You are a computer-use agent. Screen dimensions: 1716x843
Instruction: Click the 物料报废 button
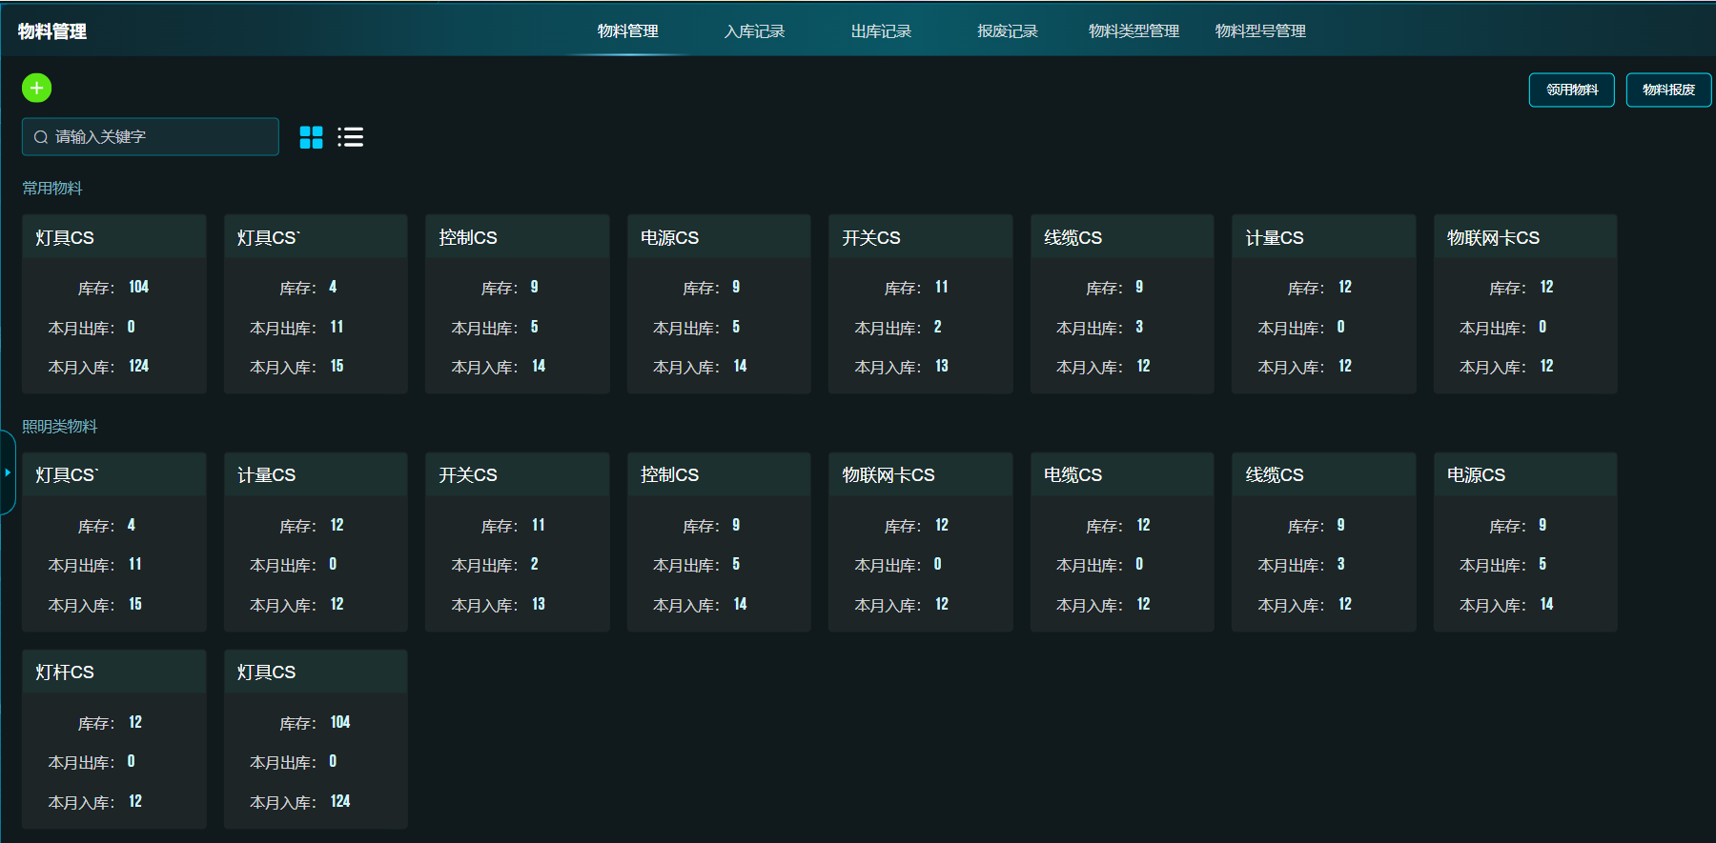pos(1668,90)
